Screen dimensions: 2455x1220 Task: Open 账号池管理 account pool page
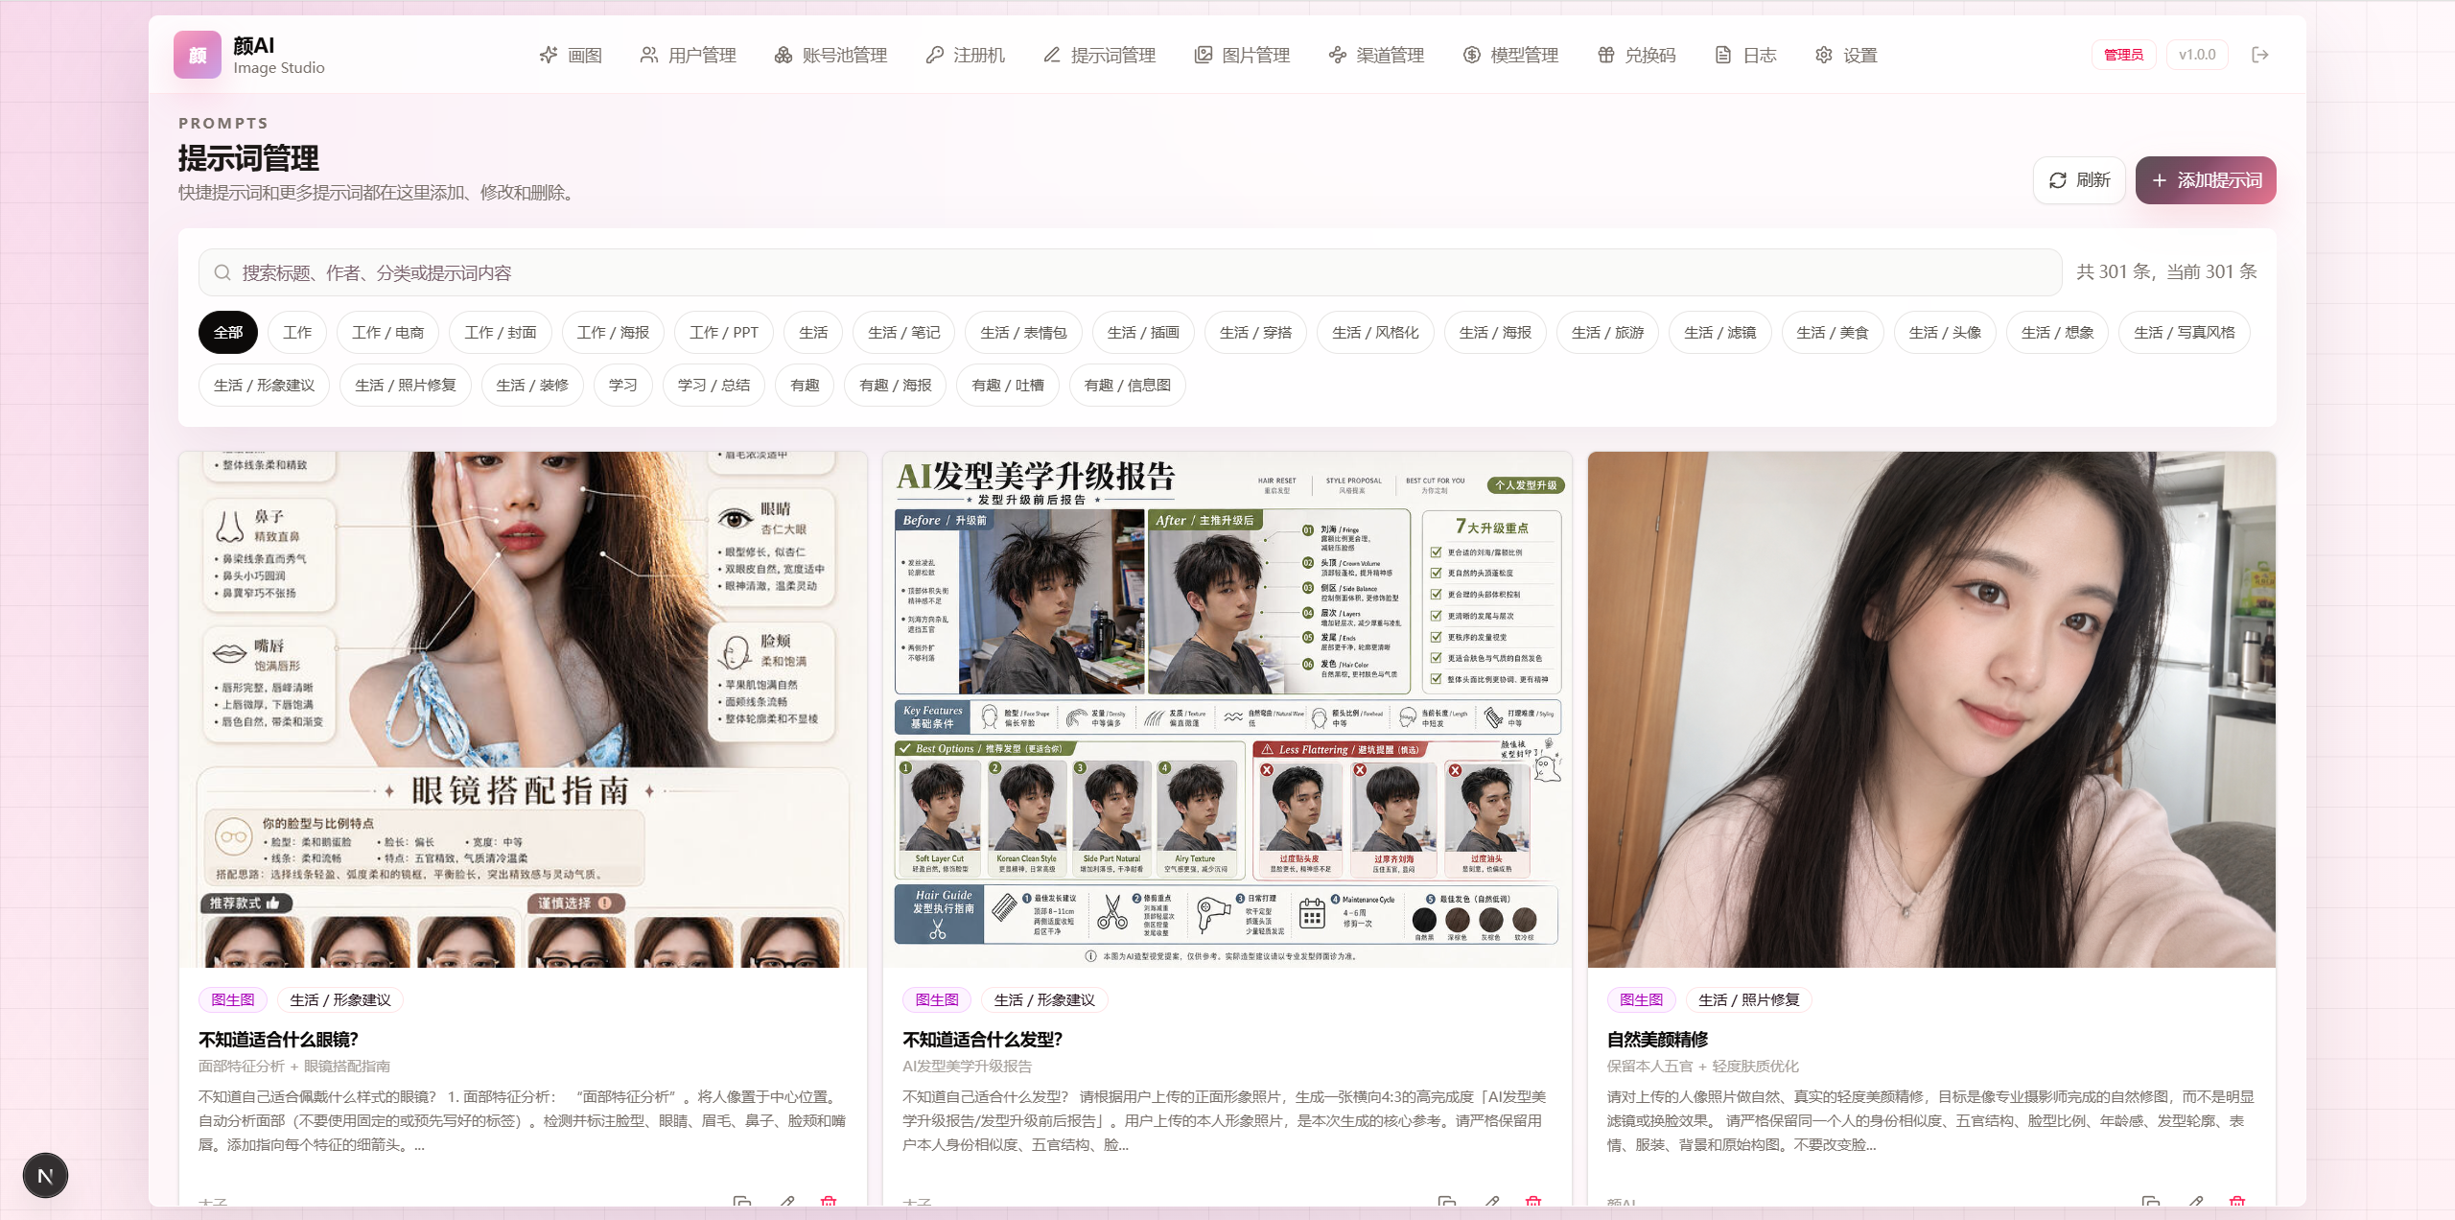pos(830,55)
